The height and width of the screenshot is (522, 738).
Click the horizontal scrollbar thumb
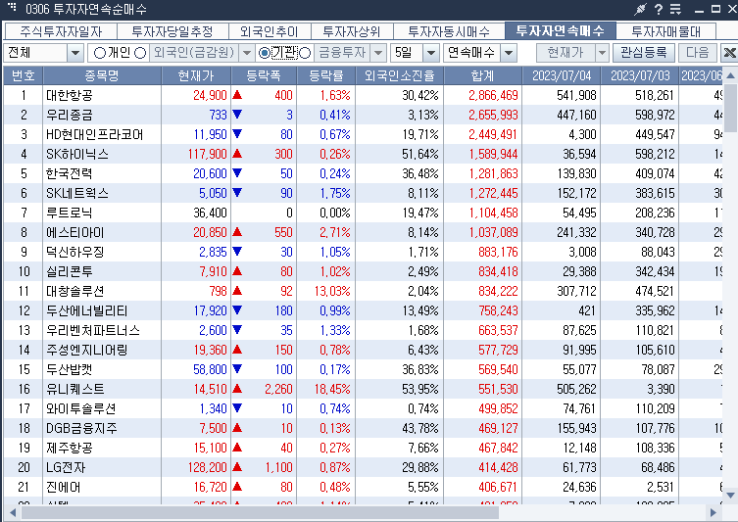(260, 512)
